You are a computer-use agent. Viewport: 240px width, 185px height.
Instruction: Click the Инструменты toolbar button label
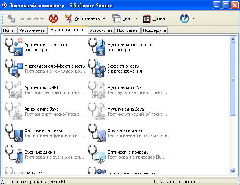pyautogui.click(x=87, y=18)
